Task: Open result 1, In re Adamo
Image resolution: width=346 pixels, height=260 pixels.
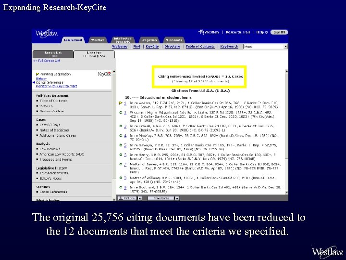Action: tap(125, 103)
